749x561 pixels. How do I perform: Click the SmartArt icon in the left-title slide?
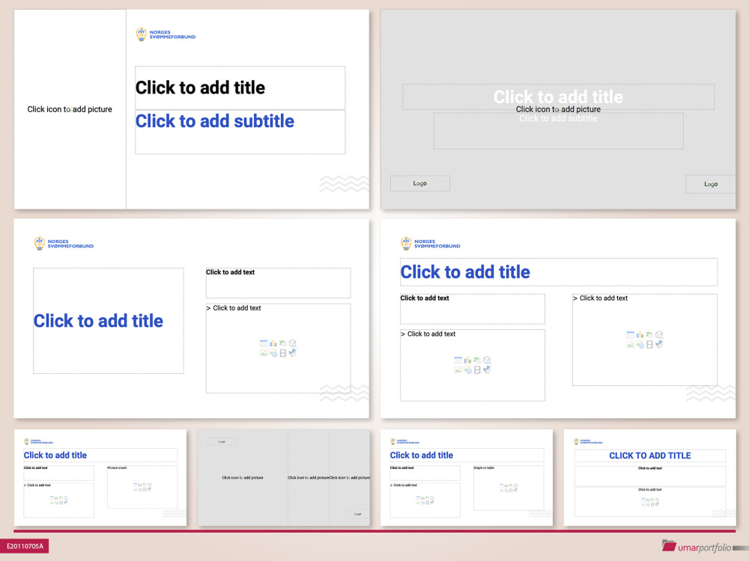click(283, 343)
